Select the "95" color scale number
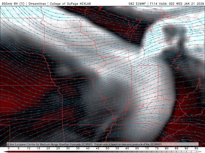The height and width of the screenshot is (153, 205). point(196,148)
